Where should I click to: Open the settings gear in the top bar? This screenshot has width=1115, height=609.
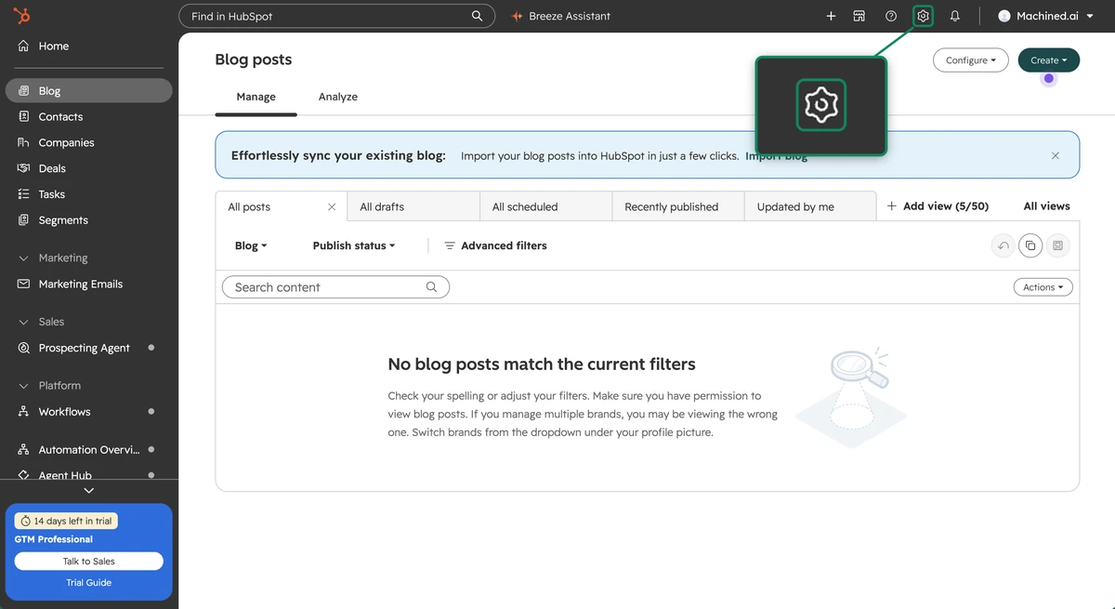point(923,16)
